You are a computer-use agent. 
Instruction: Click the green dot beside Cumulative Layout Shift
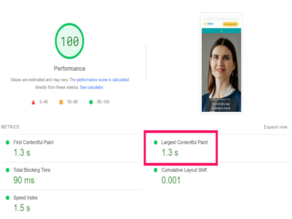(156, 170)
